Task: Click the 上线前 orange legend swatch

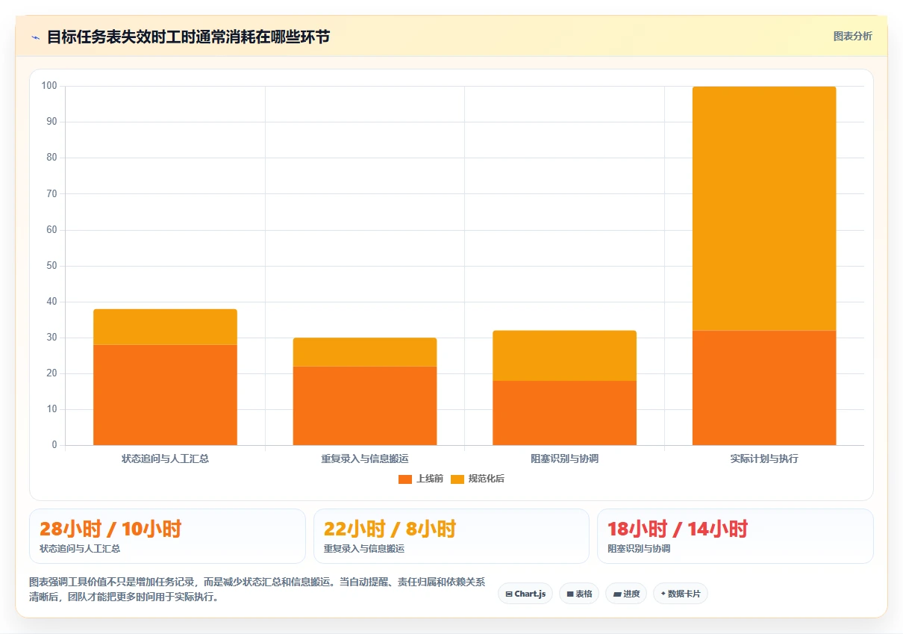Action: point(405,479)
